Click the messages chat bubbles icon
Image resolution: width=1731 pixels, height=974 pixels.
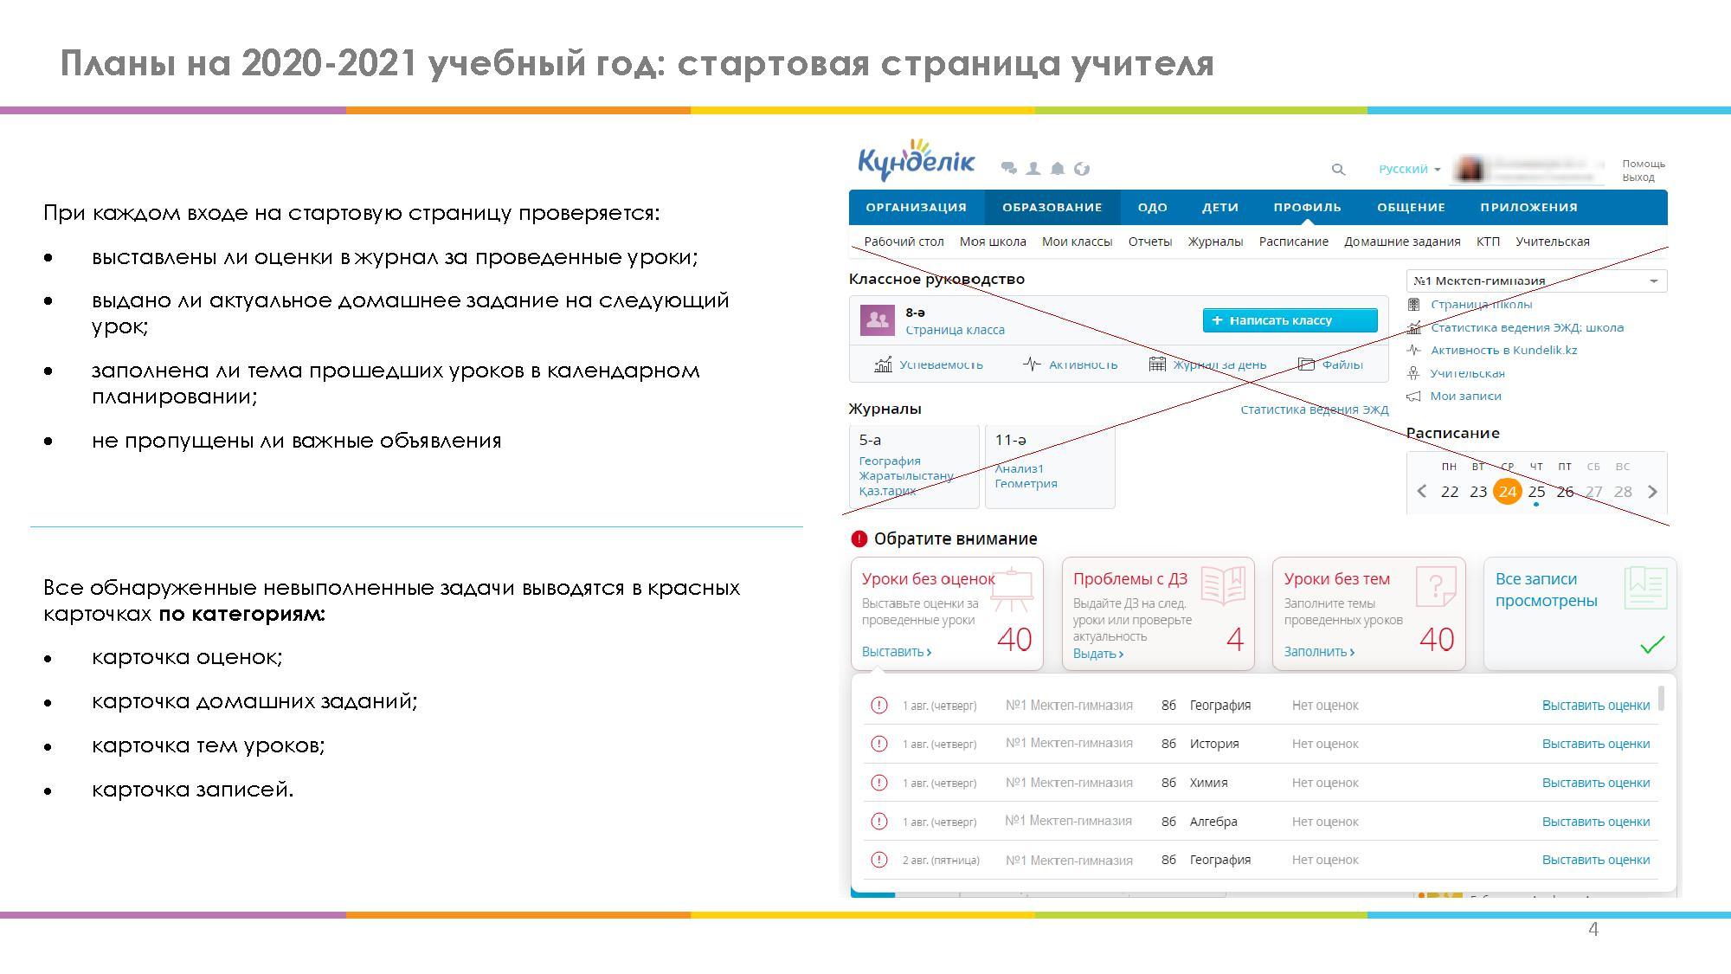point(1008,168)
